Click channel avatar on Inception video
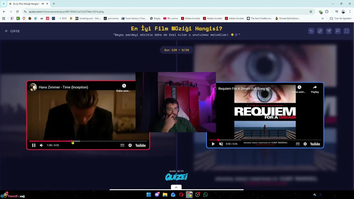The image size is (354, 199). click(x=33, y=87)
